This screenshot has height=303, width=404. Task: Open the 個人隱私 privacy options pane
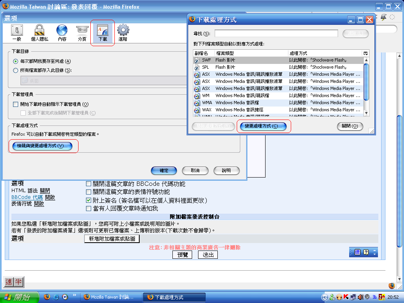[x=39, y=33]
